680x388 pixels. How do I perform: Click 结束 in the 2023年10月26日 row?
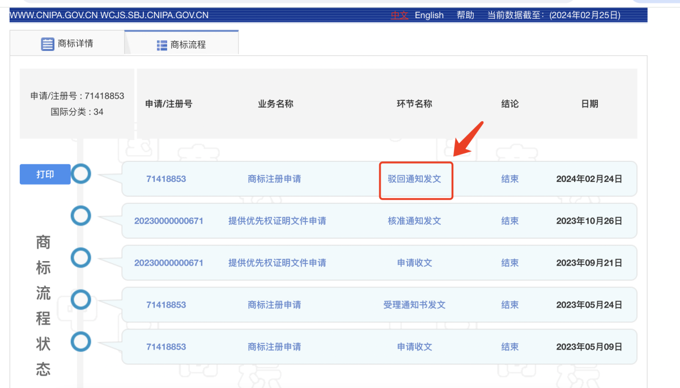pyautogui.click(x=510, y=221)
